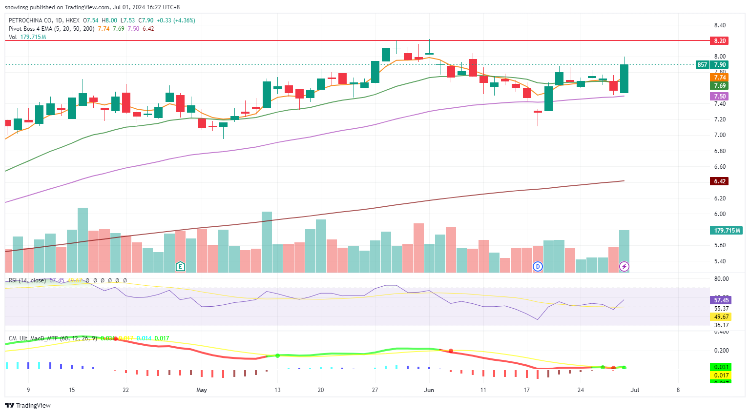Select the Vol indicator legend
750x414 pixels.
click(x=13, y=37)
